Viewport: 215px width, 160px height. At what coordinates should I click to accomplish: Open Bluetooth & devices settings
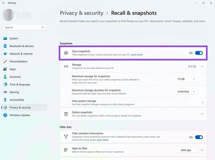click(24, 46)
